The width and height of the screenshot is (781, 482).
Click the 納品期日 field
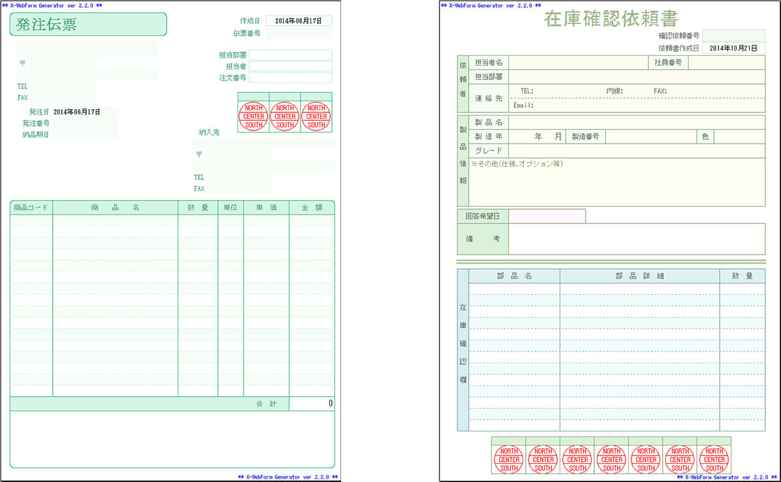[85, 135]
